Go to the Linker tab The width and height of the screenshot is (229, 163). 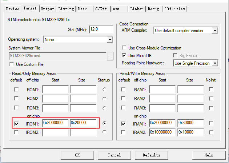tap(137, 9)
